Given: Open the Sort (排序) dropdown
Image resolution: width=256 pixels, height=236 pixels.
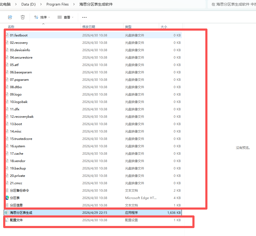Looking at the screenshot, I should pos(42,17).
